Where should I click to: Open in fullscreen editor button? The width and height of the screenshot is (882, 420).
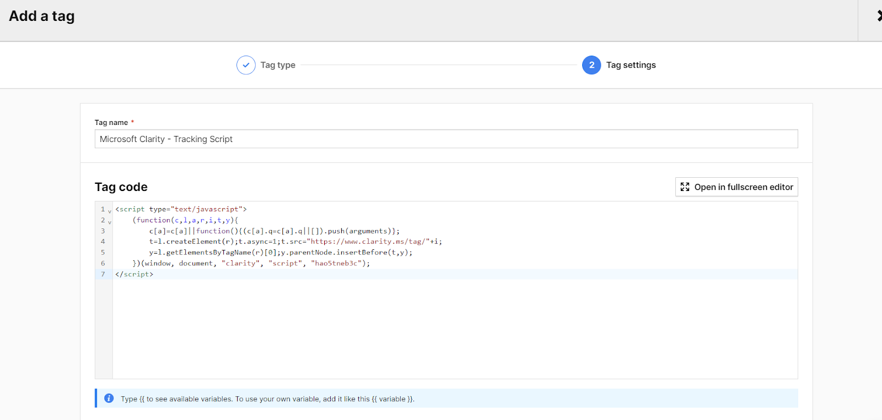click(736, 187)
